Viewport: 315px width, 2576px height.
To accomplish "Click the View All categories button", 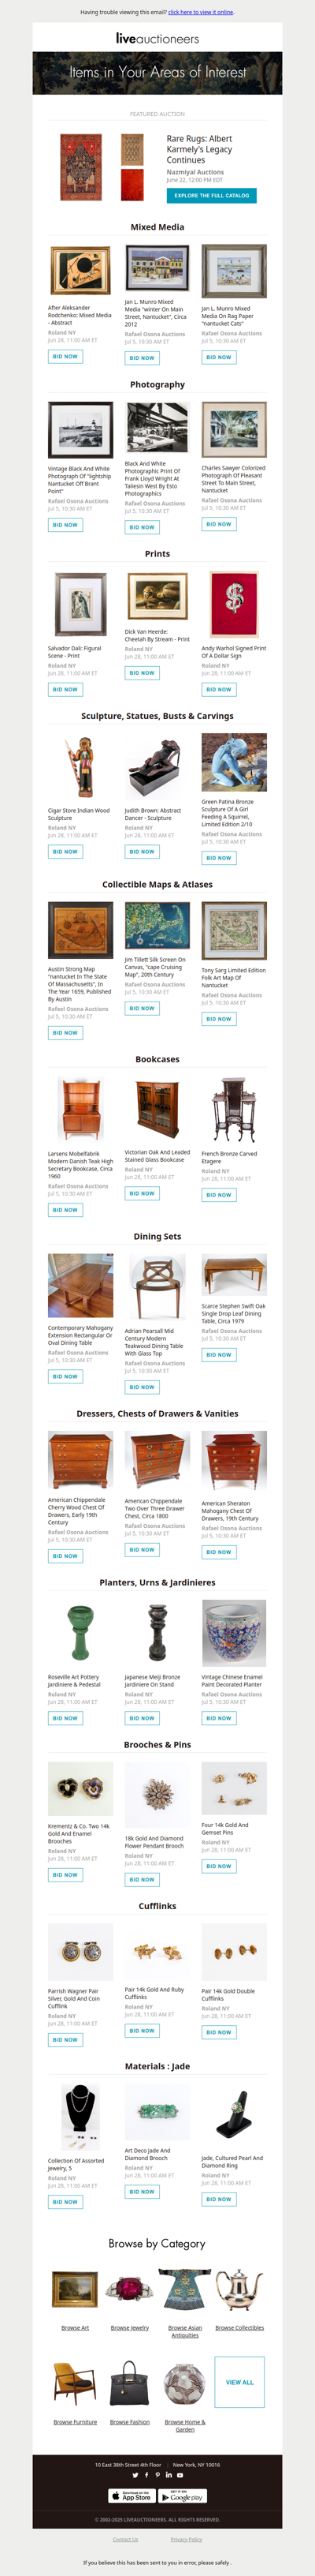I will (x=239, y=2382).
